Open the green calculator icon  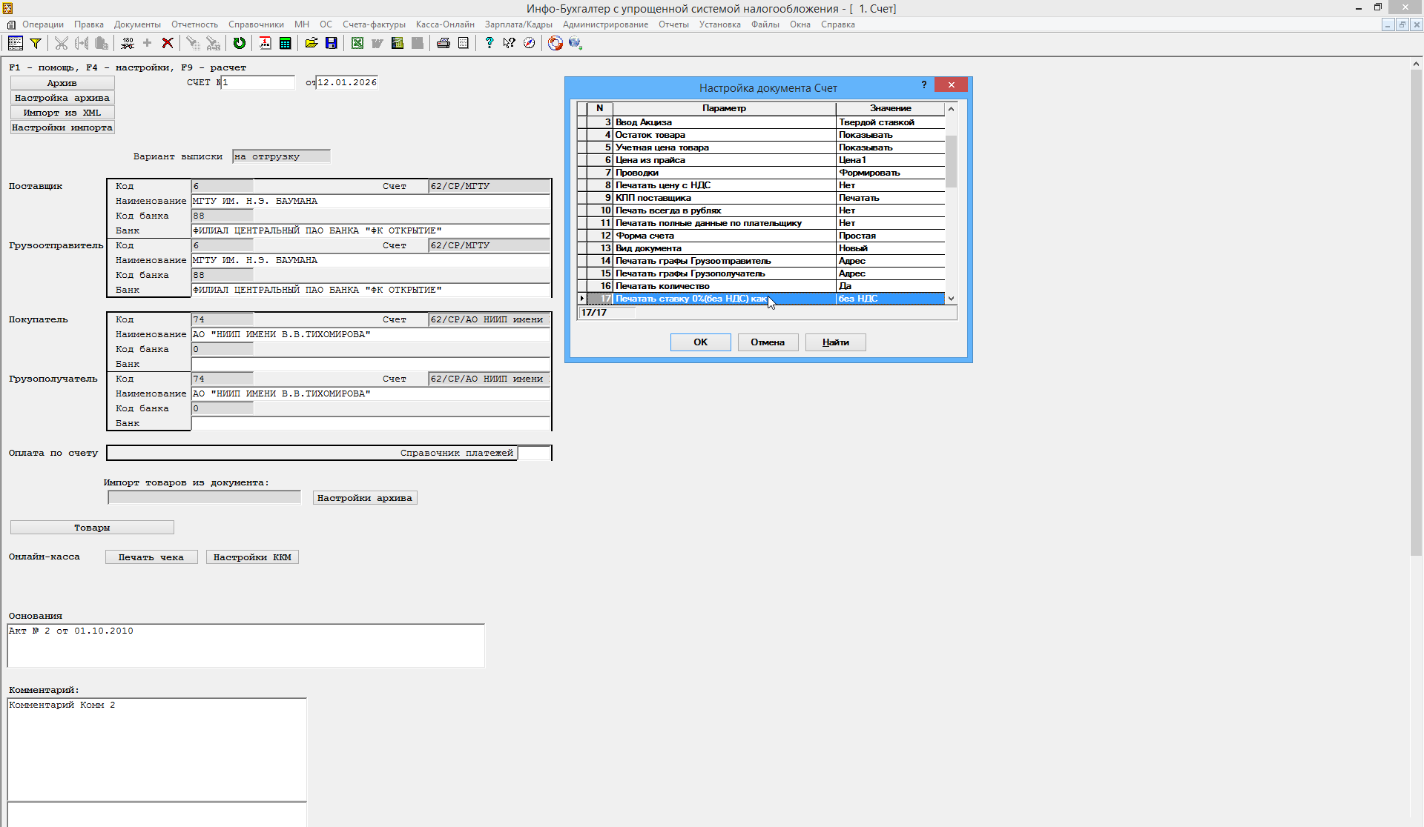285,43
